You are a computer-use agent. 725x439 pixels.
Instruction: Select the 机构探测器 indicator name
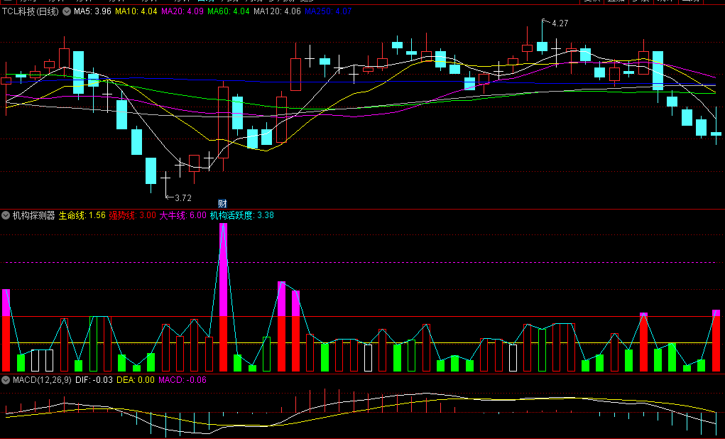pos(34,215)
